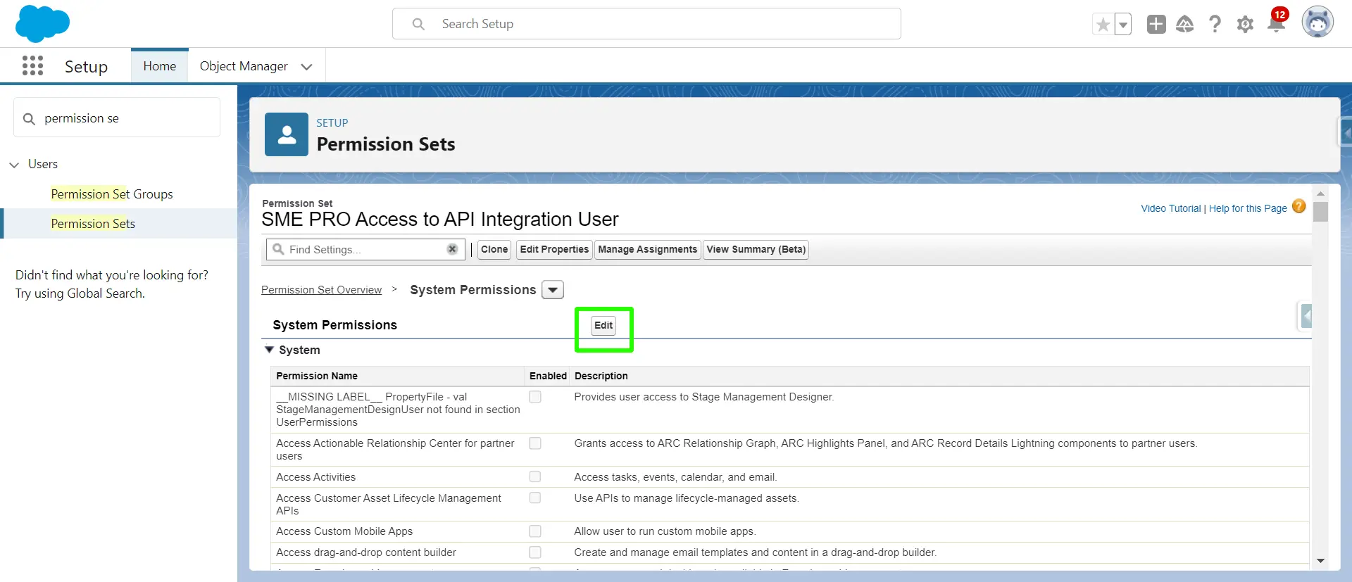1352x582 pixels.
Task: Click the Find Settings input field
Action: point(366,249)
